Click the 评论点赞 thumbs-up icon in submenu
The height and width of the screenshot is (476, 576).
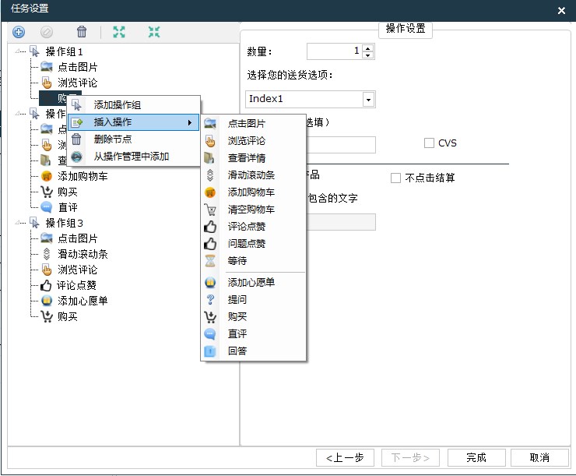pos(210,227)
